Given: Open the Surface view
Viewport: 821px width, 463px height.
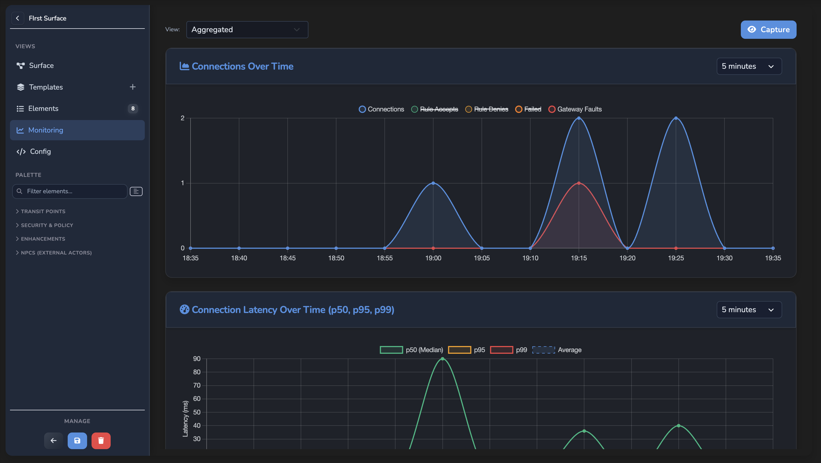Looking at the screenshot, I should click(x=77, y=66).
